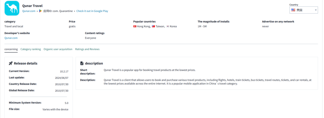Select the Ratings and Reviews tab
Viewport: 324px width, 118px height.
[x=87, y=49]
